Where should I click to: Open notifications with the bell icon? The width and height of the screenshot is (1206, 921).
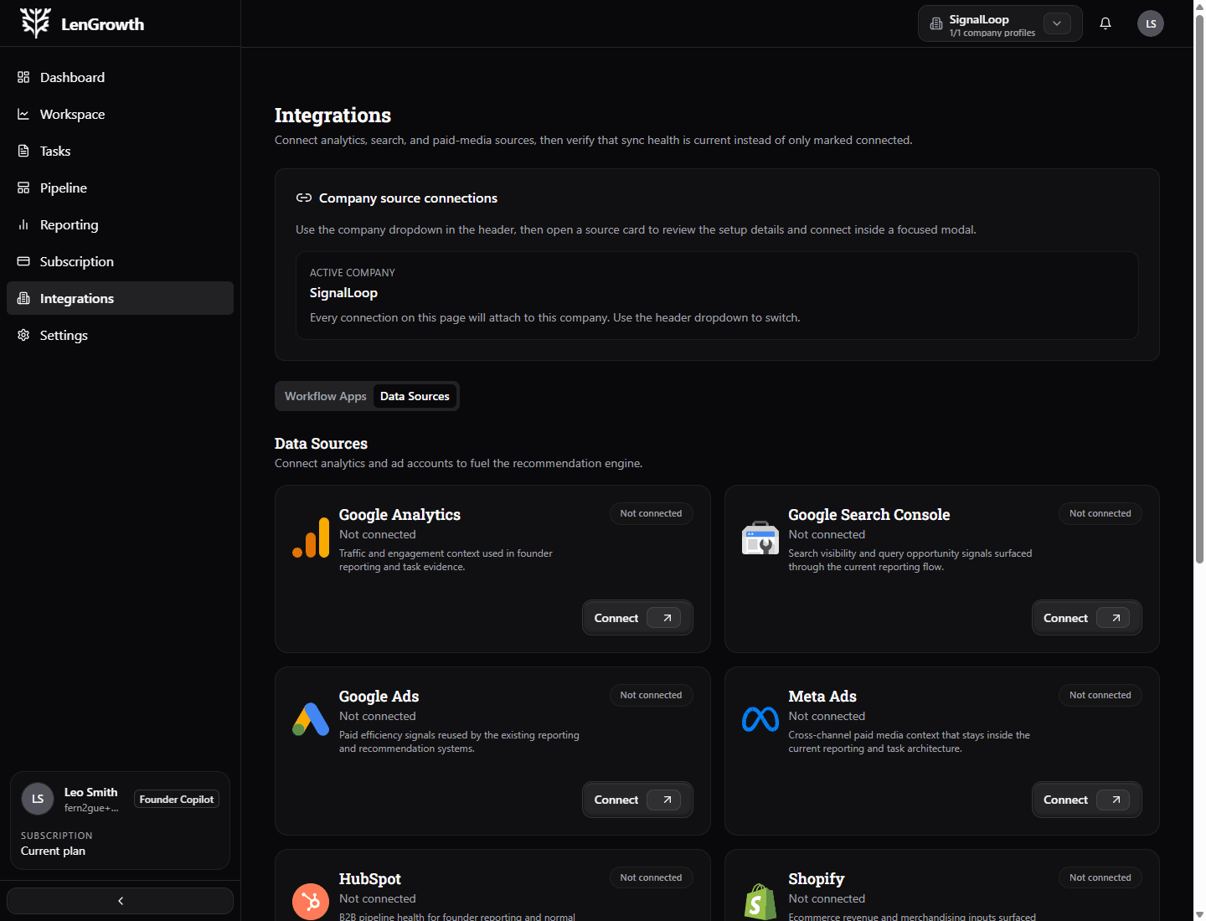(1105, 23)
